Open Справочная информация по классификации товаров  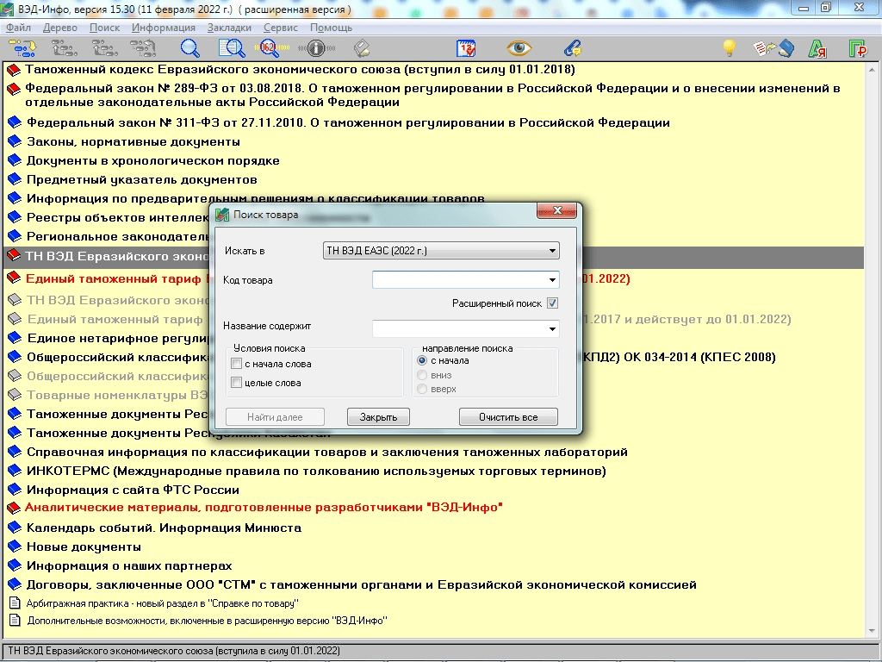tap(326, 452)
